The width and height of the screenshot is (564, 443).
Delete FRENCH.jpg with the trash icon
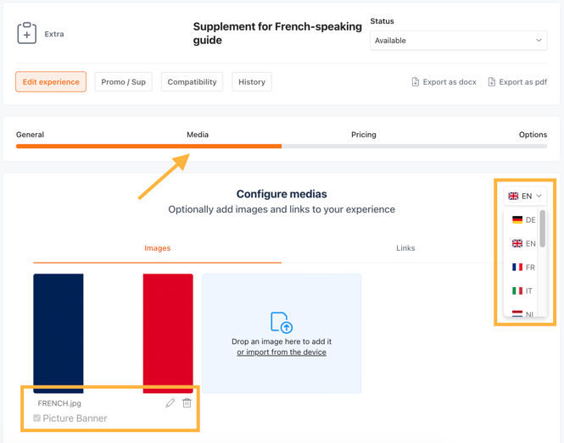coord(187,403)
